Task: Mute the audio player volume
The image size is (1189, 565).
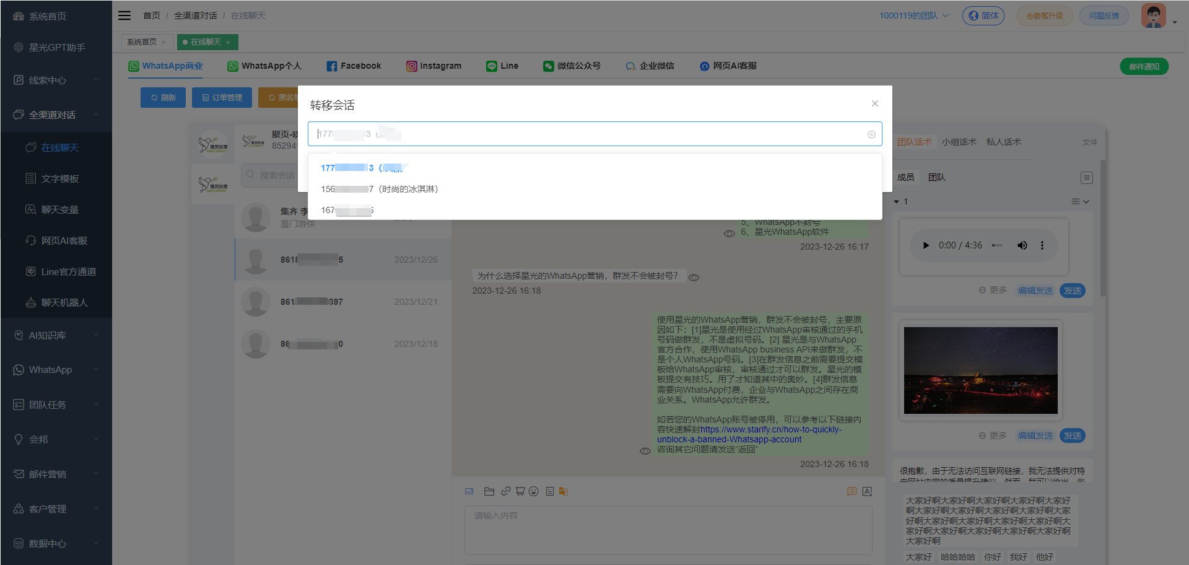Action: (x=1022, y=245)
